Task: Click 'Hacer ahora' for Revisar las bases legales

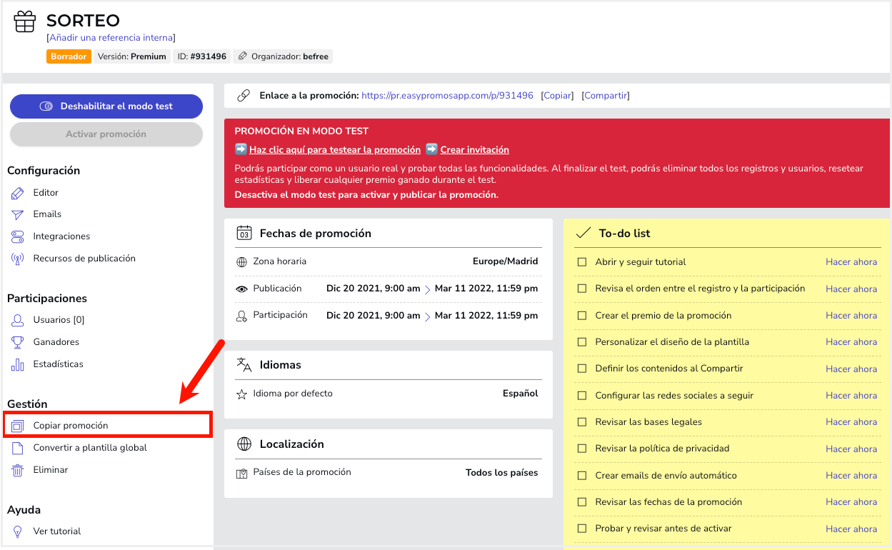Action: point(851,422)
